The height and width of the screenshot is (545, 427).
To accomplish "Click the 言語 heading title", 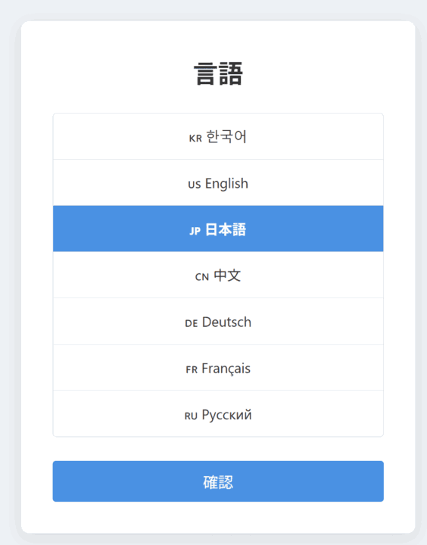I will click(x=218, y=73).
